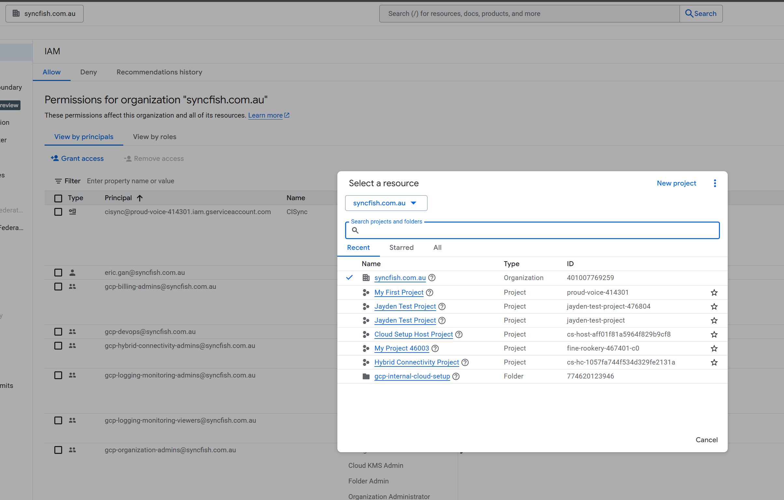Cancel the Select a resource dialog
Viewport: 784px width, 500px height.
(x=706, y=440)
